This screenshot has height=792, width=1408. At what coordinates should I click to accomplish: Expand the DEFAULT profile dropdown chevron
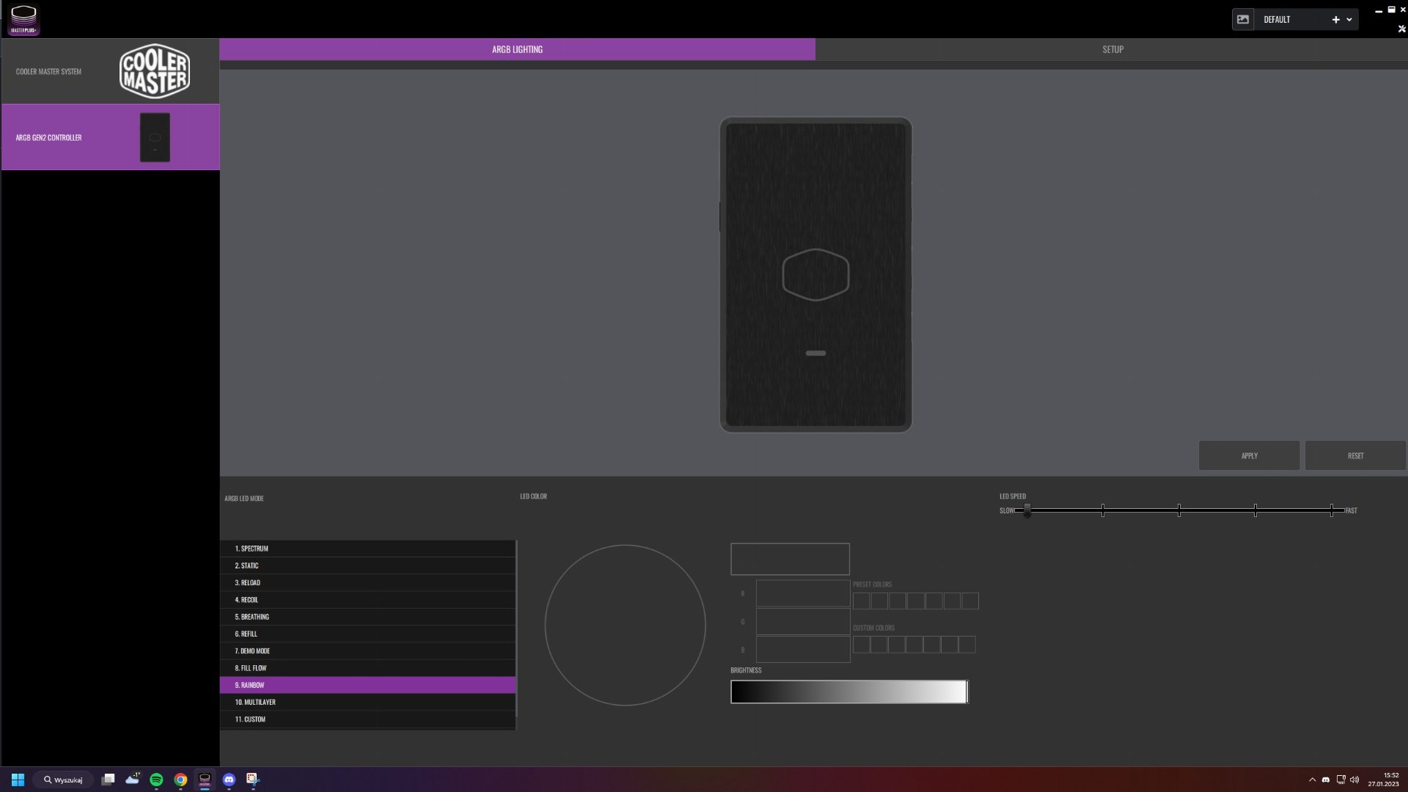tap(1349, 20)
